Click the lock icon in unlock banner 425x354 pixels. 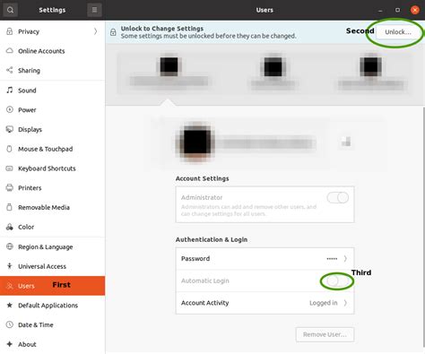113,32
